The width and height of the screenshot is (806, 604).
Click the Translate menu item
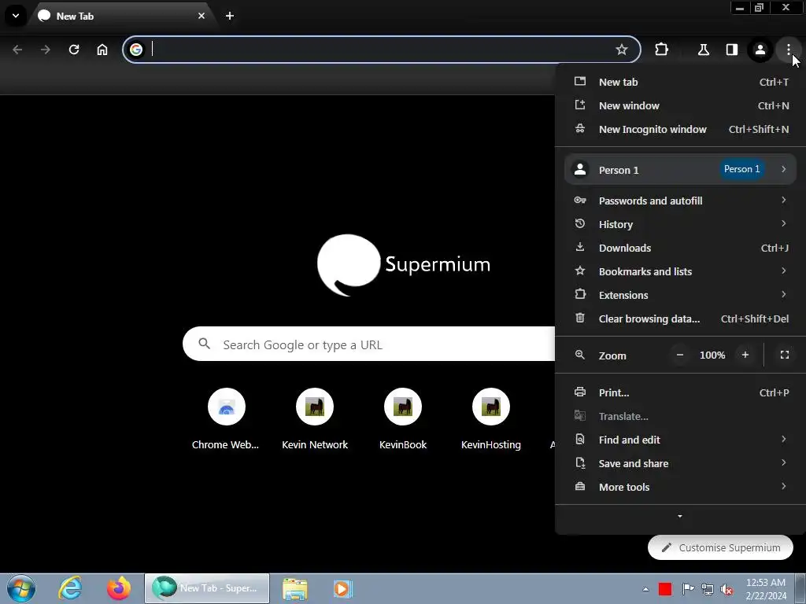point(681,417)
